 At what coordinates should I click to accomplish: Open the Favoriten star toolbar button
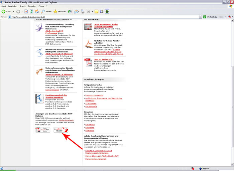(60, 11)
